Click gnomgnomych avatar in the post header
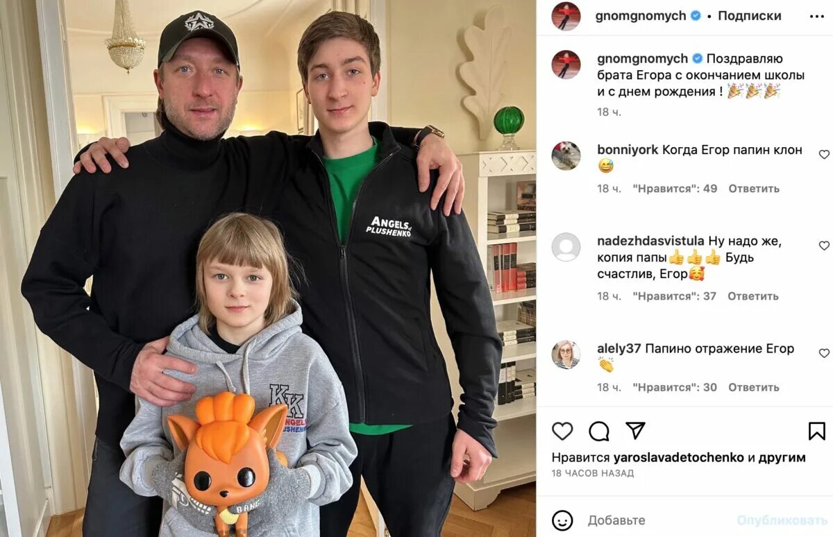This screenshot has height=537, width=833. click(566, 16)
